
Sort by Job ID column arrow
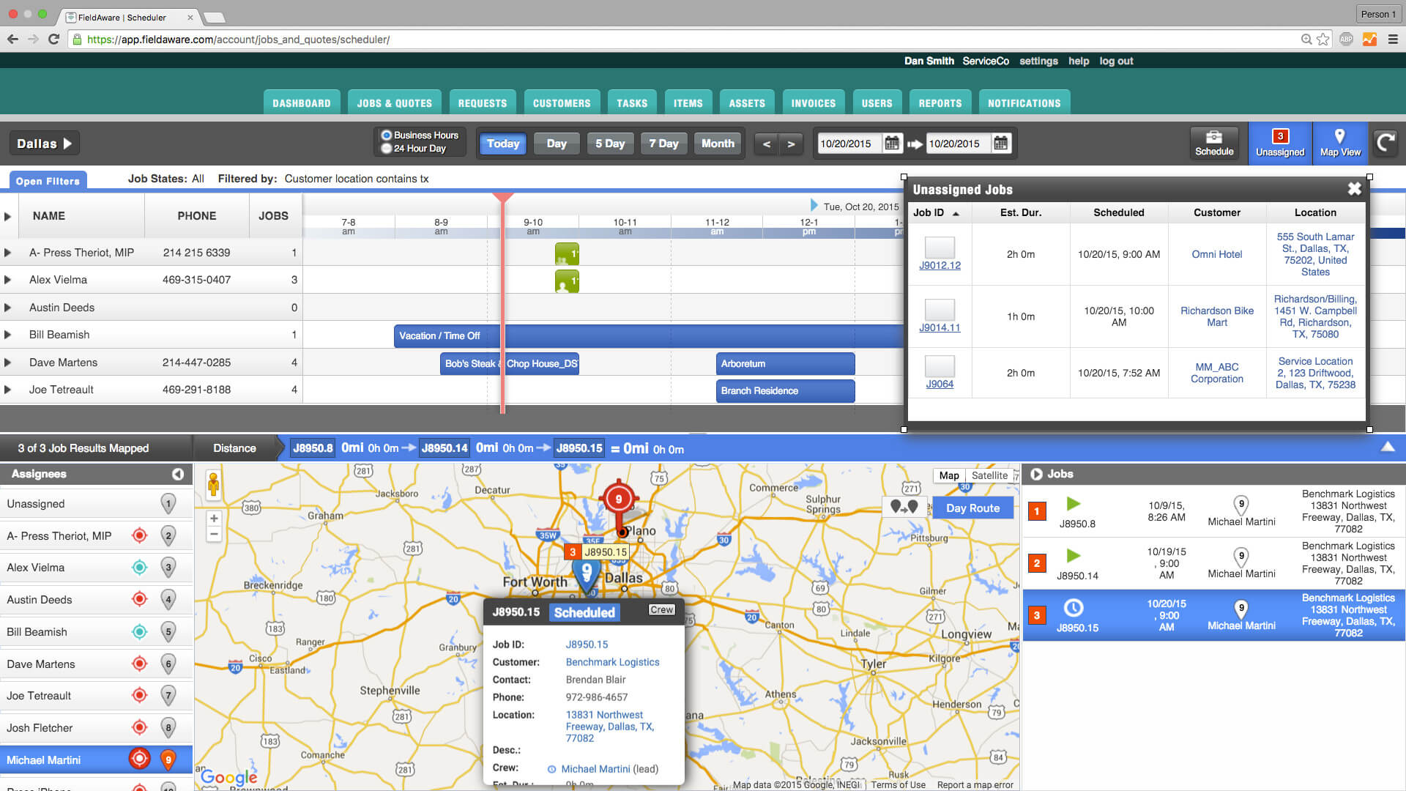[x=956, y=213]
